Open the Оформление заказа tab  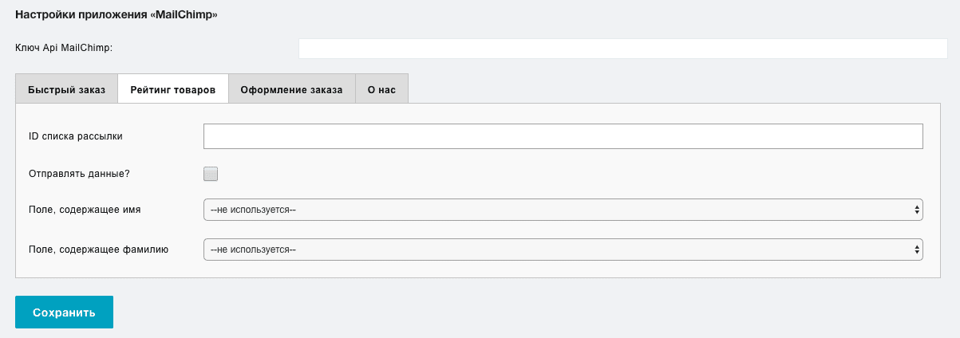(x=291, y=89)
